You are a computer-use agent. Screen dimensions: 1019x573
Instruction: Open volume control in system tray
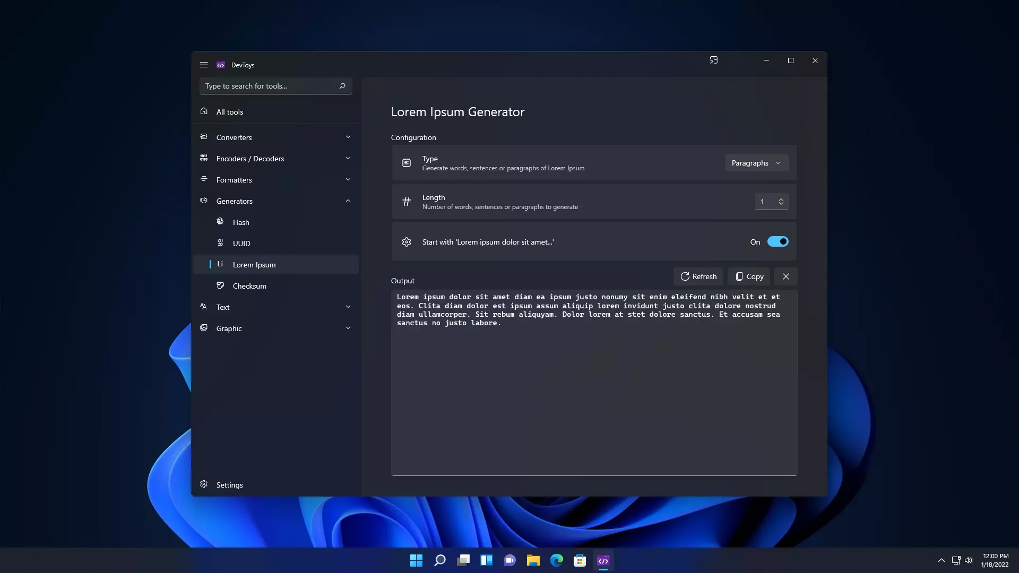[969, 560]
